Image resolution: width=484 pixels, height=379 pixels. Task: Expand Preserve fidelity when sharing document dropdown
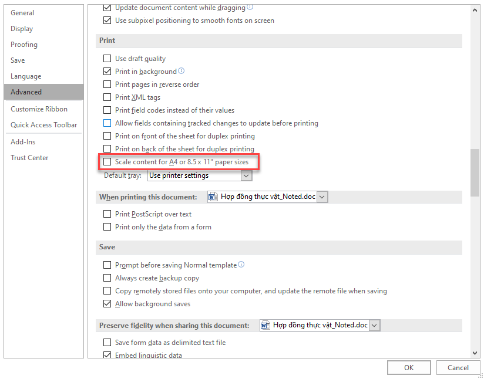[374, 325]
